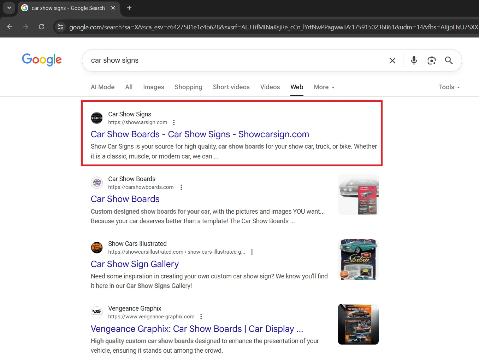Expand the Tools dropdown

tap(449, 87)
